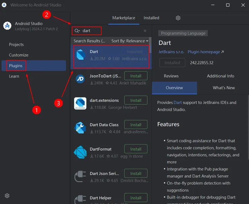Install the JsonToDart plugin
Image resolution: width=249 pixels, height=204 pixels.
pos(136,76)
